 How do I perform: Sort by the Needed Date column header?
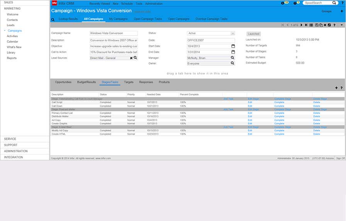(154, 95)
